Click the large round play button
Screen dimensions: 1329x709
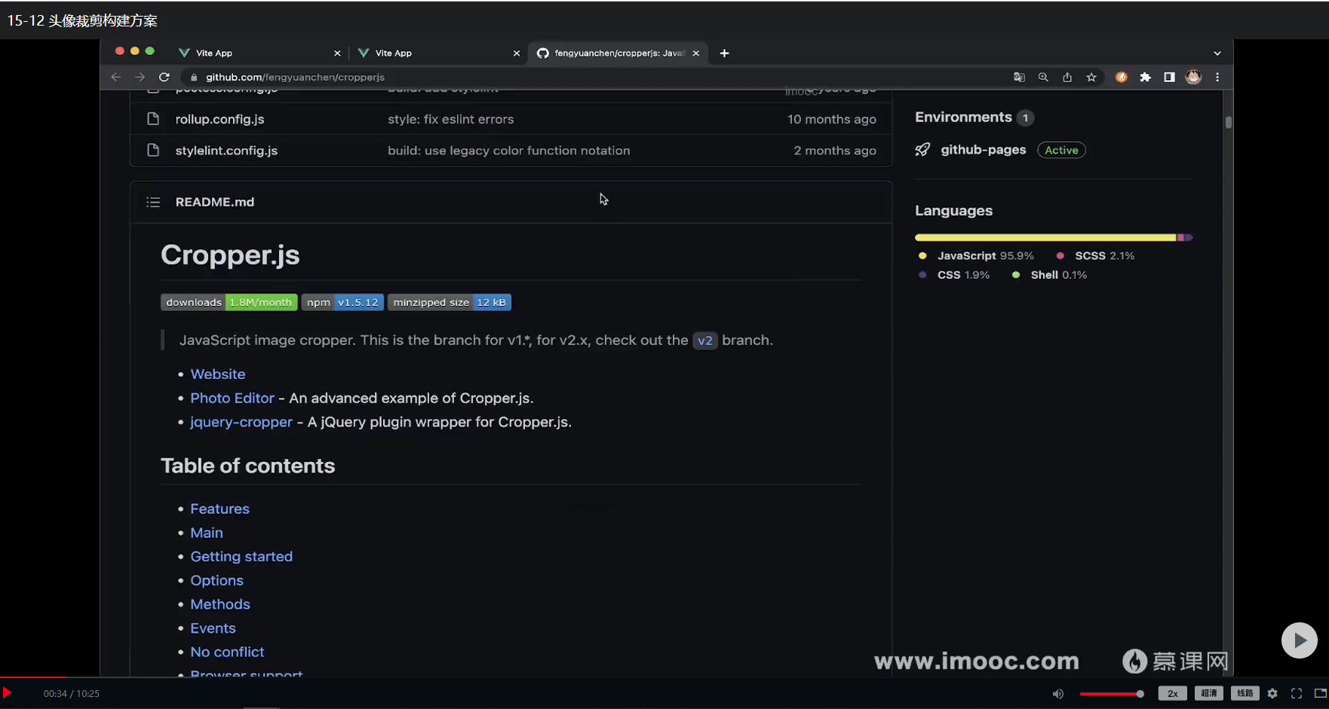click(x=1299, y=640)
